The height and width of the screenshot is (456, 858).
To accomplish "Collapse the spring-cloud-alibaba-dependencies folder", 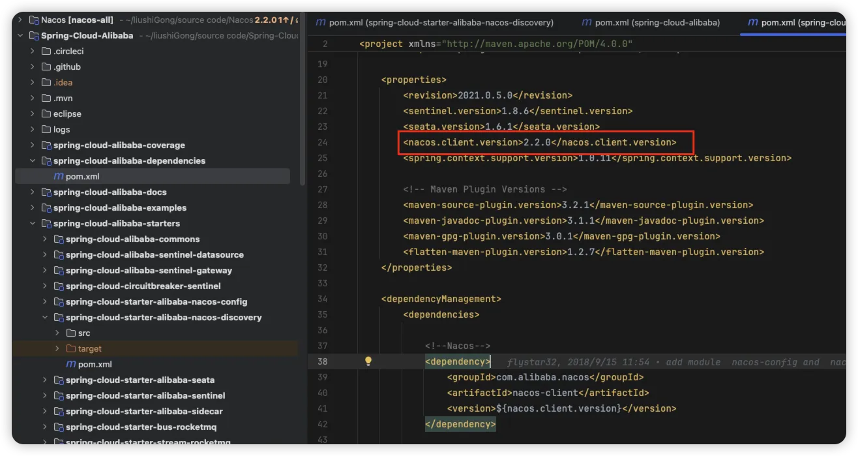I will point(33,160).
